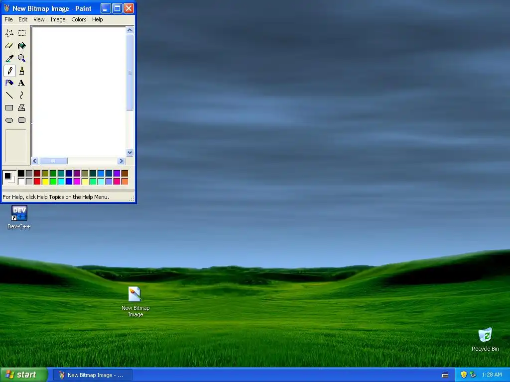The width and height of the screenshot is (510, 382).
Task: Click the white drawing canvas
Action: 79,92
